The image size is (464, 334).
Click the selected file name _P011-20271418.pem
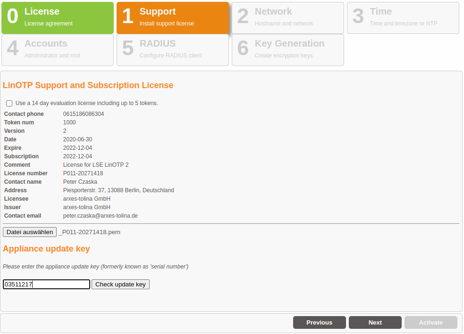[90, 232]
